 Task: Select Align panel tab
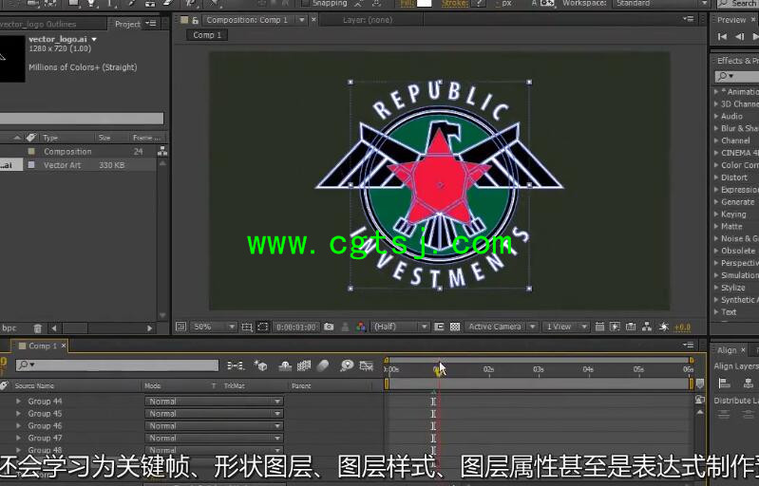(727, 350)
